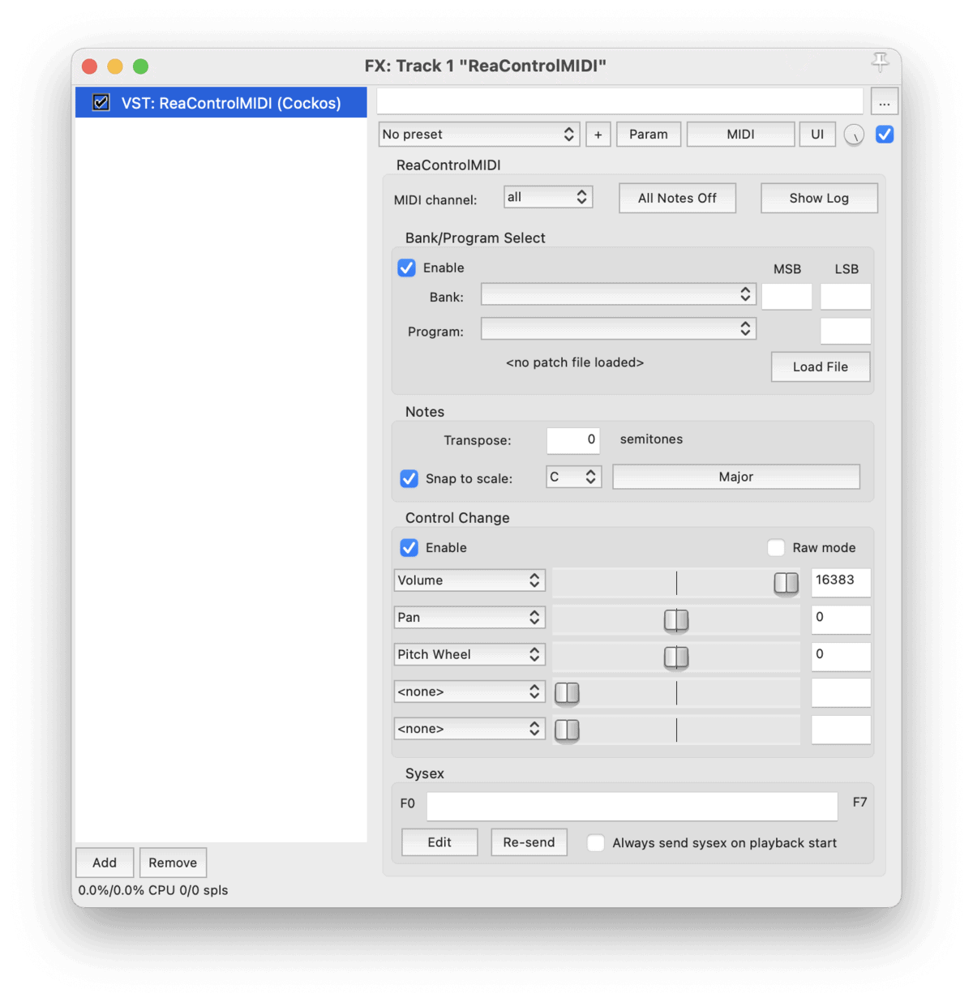
Task: Click the FX comment field at top
Action: [620, 101]
